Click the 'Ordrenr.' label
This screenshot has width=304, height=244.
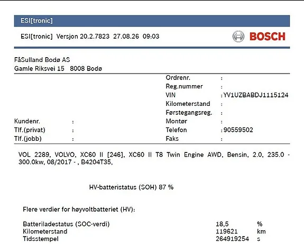click(x=178, y=78)
